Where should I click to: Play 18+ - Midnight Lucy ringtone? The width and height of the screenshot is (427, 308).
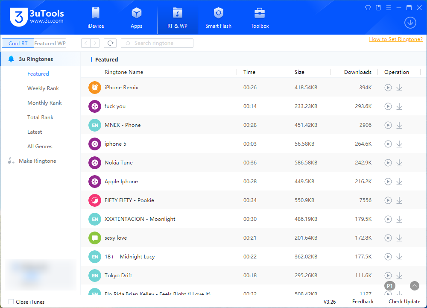(x=388, y=257)
